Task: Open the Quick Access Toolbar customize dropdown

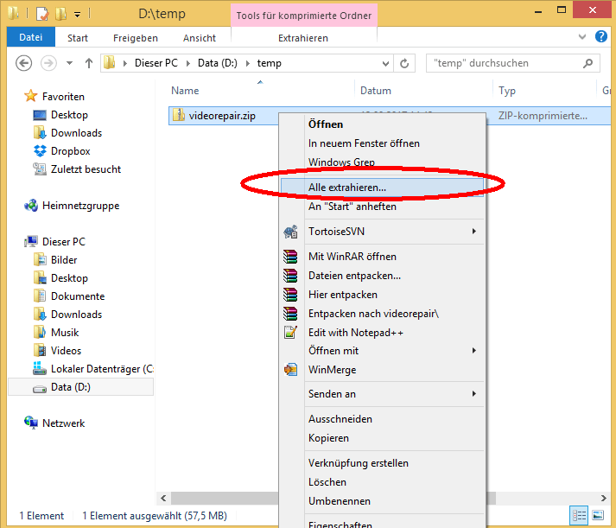Action: pos(78,15)
